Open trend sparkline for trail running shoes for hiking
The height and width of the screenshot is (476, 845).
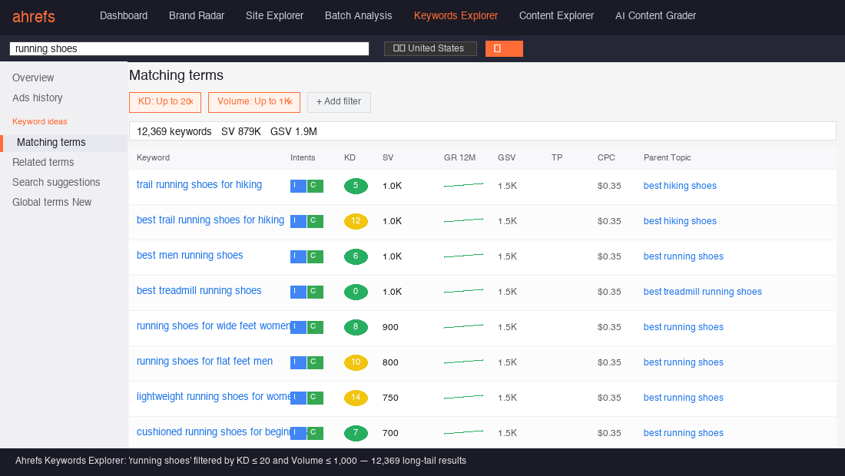click(x=463, y=185)
